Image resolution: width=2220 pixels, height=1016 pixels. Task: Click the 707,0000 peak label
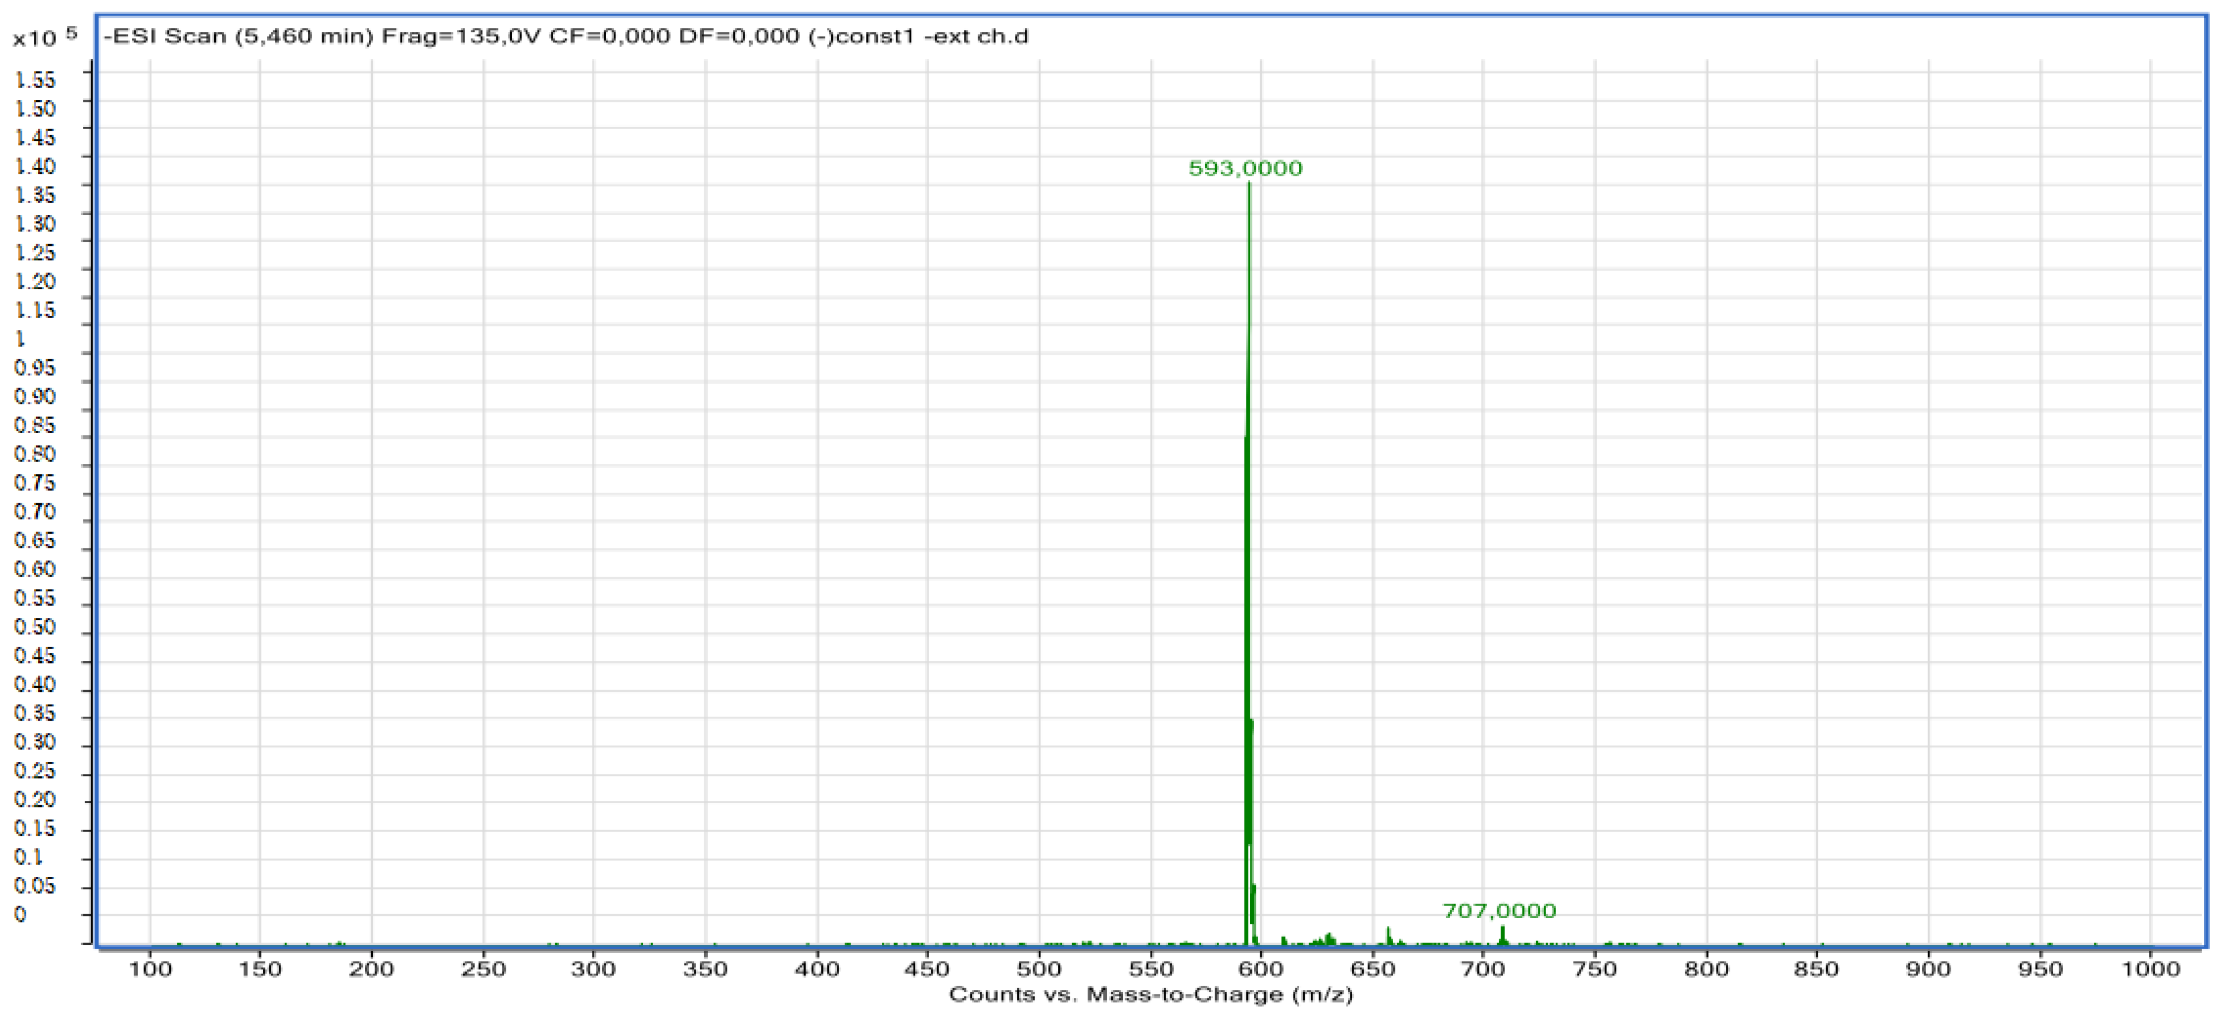[x=1499, y=911]
